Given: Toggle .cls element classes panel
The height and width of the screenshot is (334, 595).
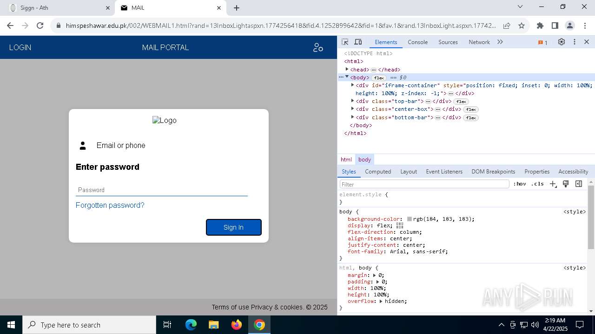Looking at the screenshot, I should (537, 184).
